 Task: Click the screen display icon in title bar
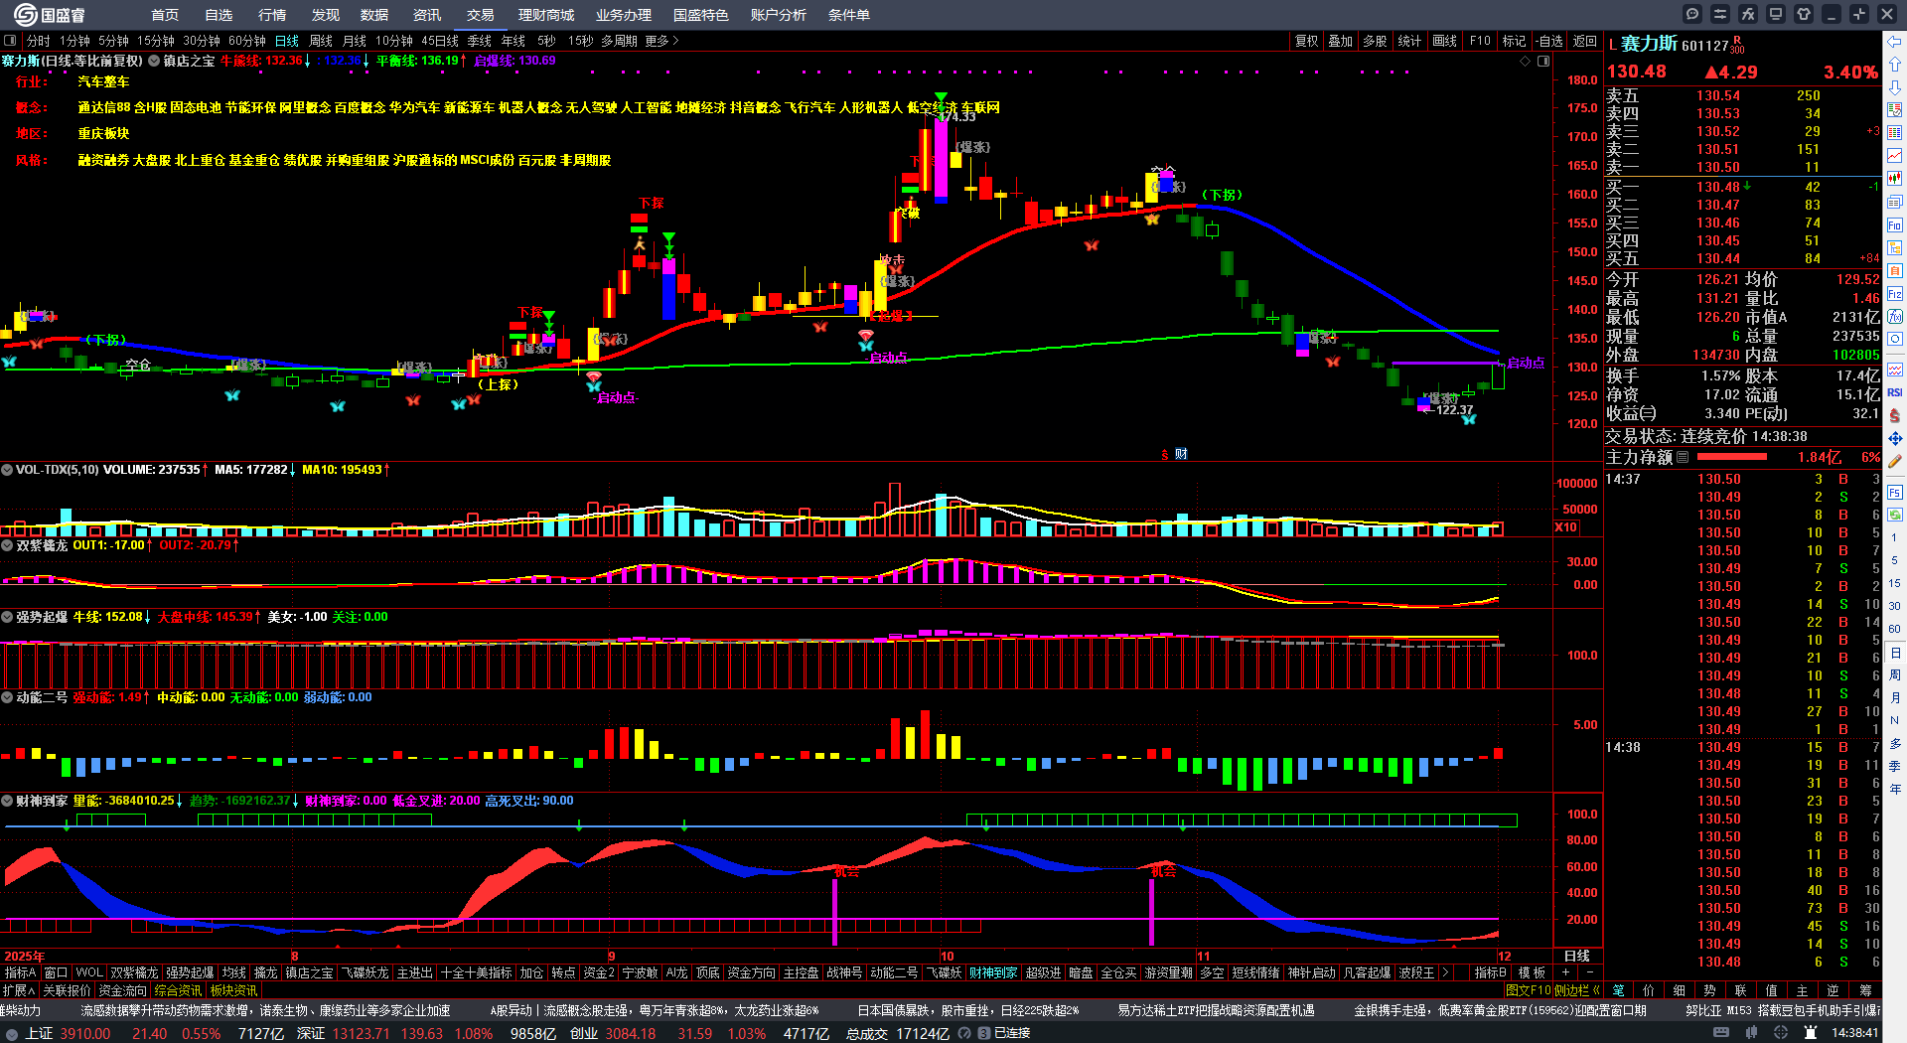click(x=1776, y=14)
